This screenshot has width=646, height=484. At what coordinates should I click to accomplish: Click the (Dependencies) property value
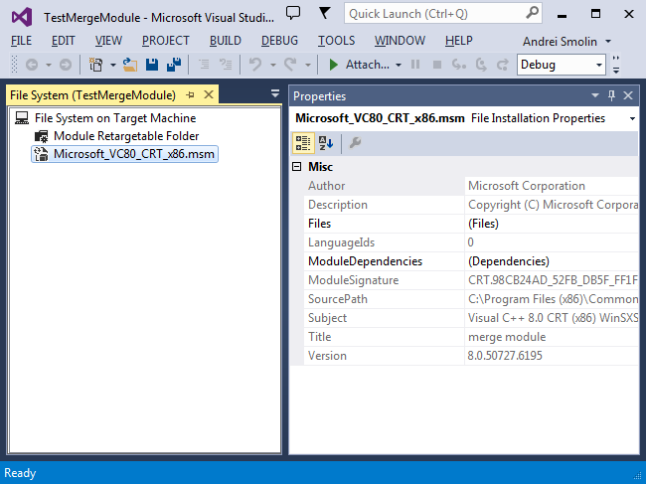[x=509, y=261]
